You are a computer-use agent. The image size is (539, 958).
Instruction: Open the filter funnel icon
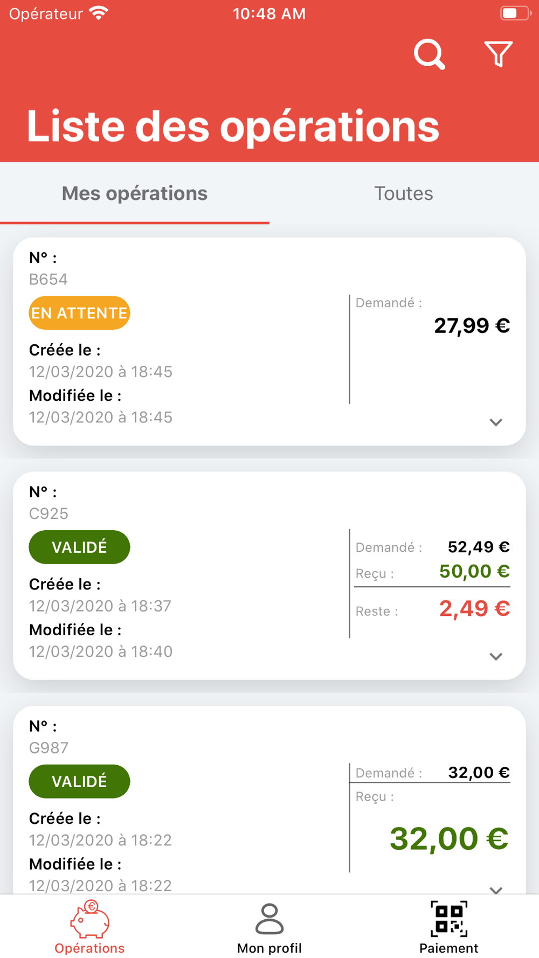point(498,54)
